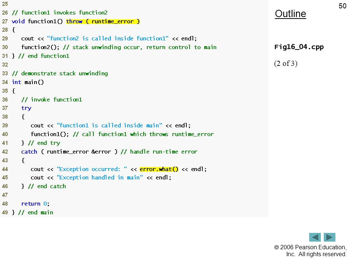Click the function1(); call on line 40
Screen dimensions: 350x262
(50, 134)
